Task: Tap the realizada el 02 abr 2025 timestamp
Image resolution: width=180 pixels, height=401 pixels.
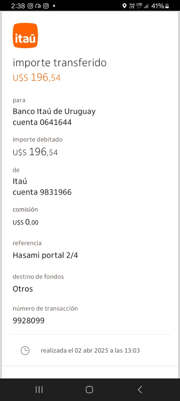Action: 90,350
